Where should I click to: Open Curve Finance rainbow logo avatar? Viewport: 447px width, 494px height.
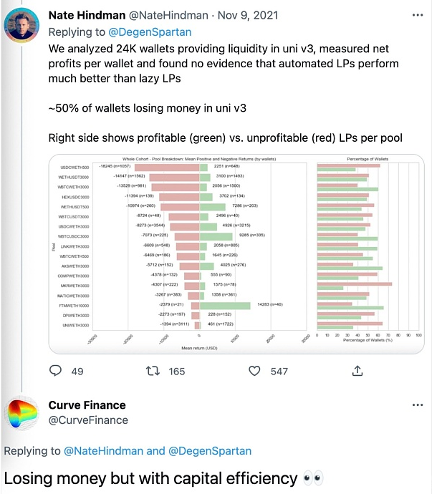coord(21,413)
